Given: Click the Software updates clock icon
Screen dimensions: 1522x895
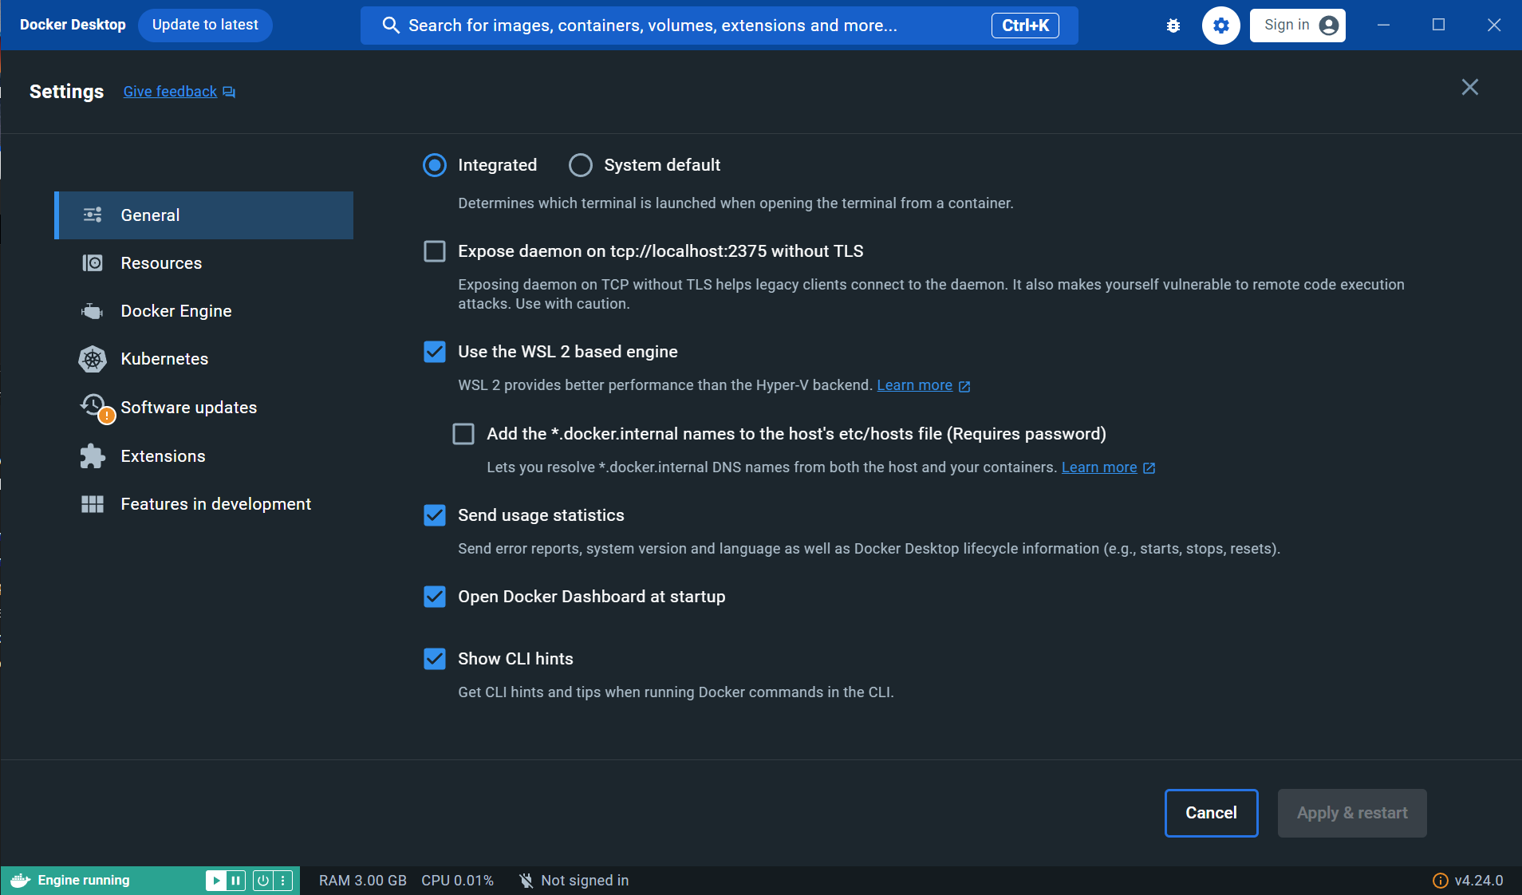Looking at the screenshot, I should click(x=94, y=406).
